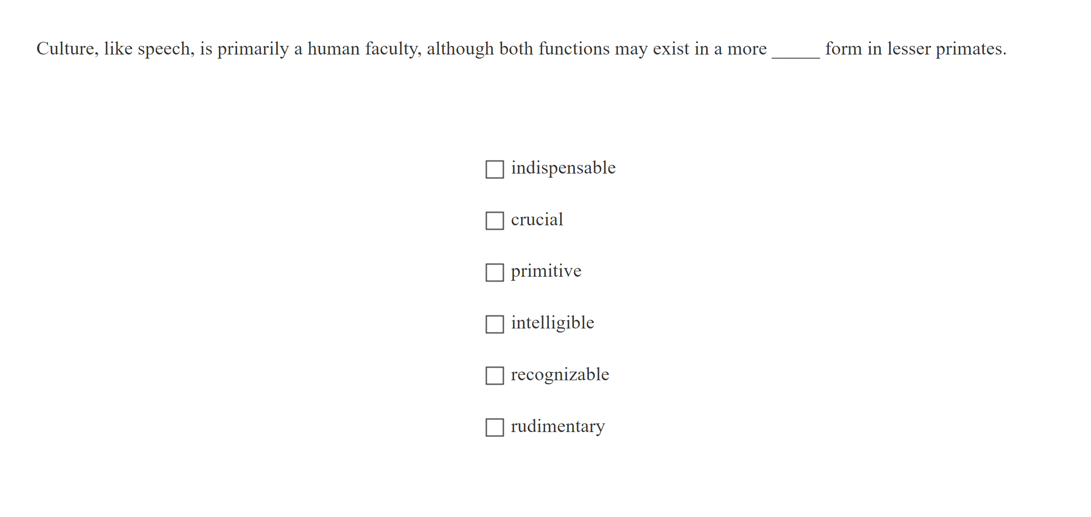Check the crucial checkbox
Viewport: 1091px width, 517px height.
(x=494, y=222)
